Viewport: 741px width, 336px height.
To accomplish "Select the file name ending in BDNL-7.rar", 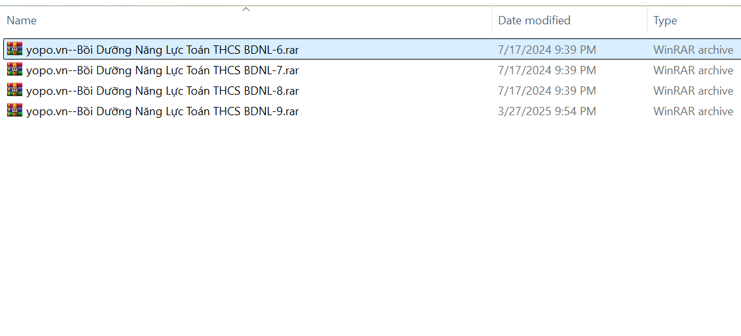I will [162, 70].
